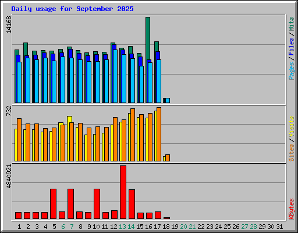Image resolution: width=298 pixels, height=233 pixels.
Task: Click day label 11 on the x-axis
Action: point(105,227)
